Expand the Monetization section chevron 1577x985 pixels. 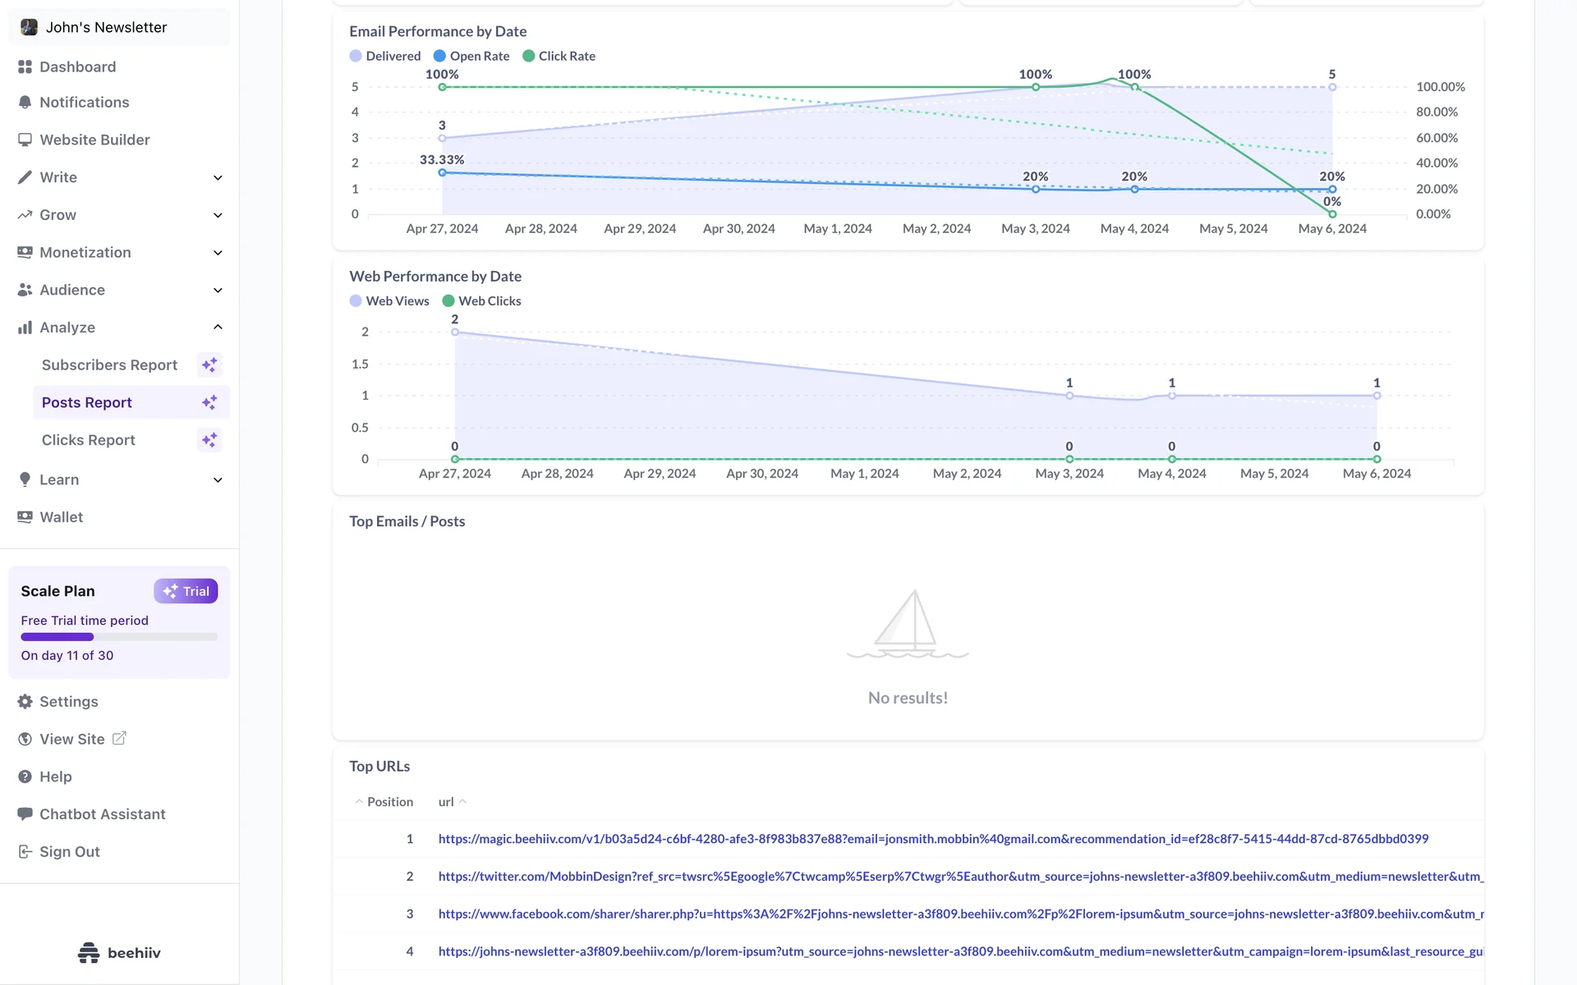point(218,253)
